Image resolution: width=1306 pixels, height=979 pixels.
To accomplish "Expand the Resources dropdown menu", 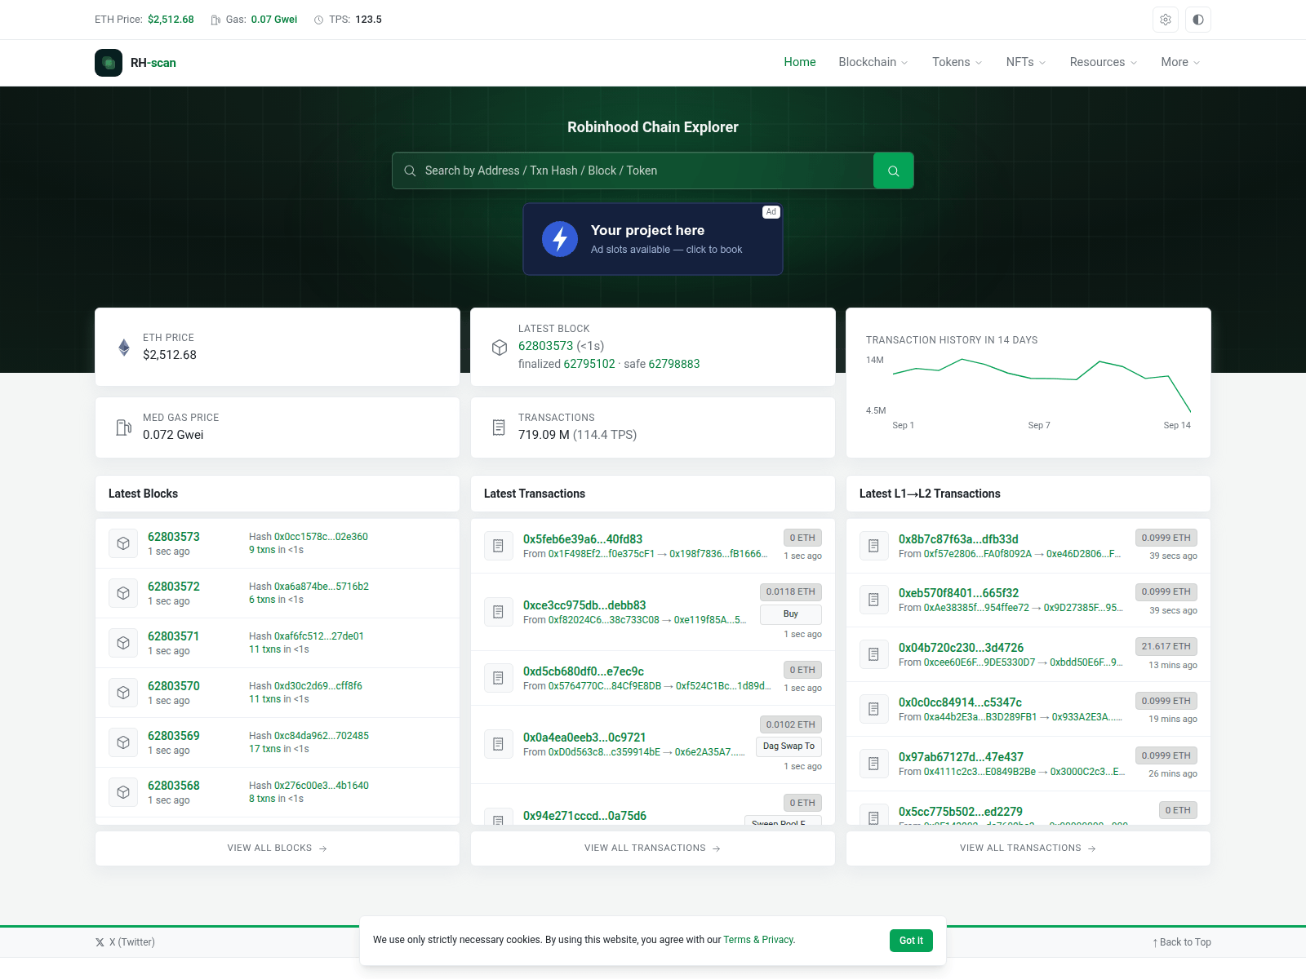I will coord(1104,62).
